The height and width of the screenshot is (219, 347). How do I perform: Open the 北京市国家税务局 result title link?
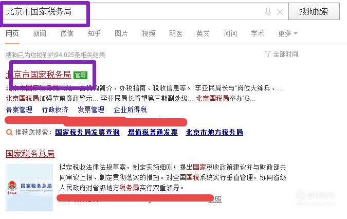(38, 75)
